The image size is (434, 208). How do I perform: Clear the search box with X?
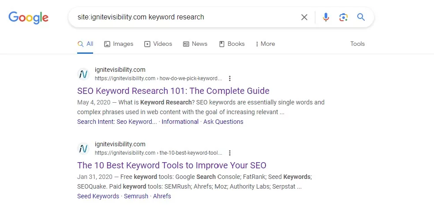[304, 17]
